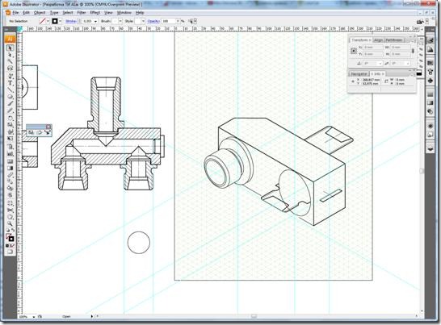The height and width of the screenshot is (325, 441).
Task: Click the Stroke link in control bar
Action: (71, 21)
